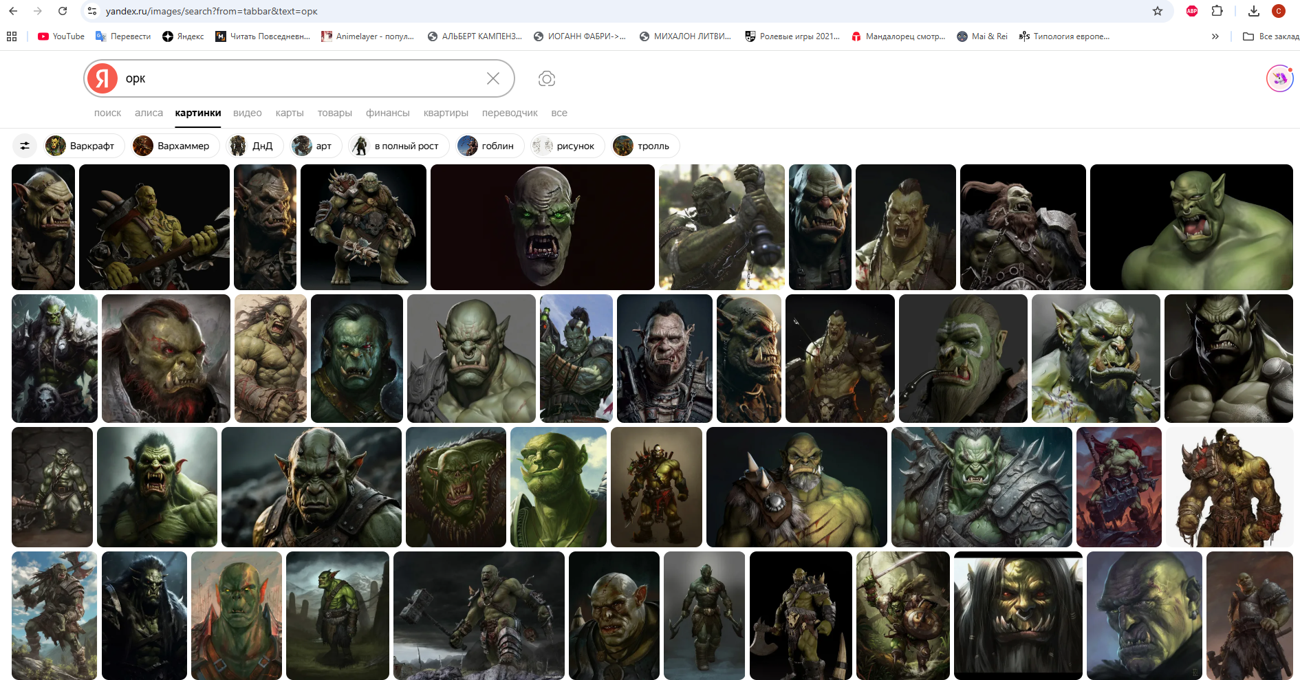The height and width of the screenshot is (680, 1300).
Task: Open the orc with giant hammer on battlefield
Action: [479, 615]
